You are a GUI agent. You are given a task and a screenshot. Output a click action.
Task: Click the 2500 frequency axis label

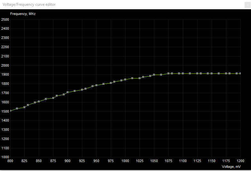coord(5,20)
